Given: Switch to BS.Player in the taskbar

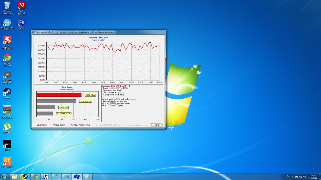Looking at the screenshot, I should tap(56, 177).
